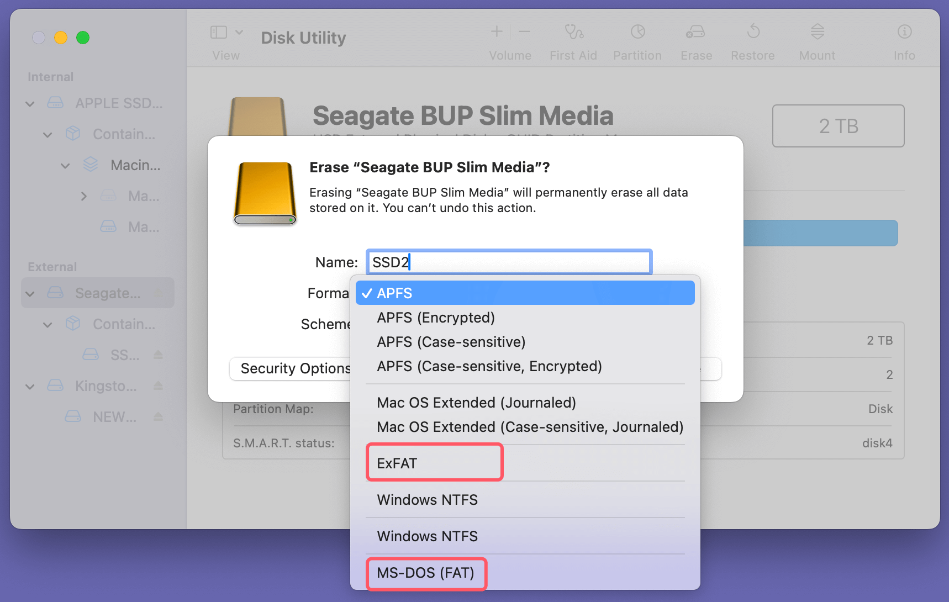Open Security Options
The width and height of the screenshot is (949, 602).
(292, 368)
